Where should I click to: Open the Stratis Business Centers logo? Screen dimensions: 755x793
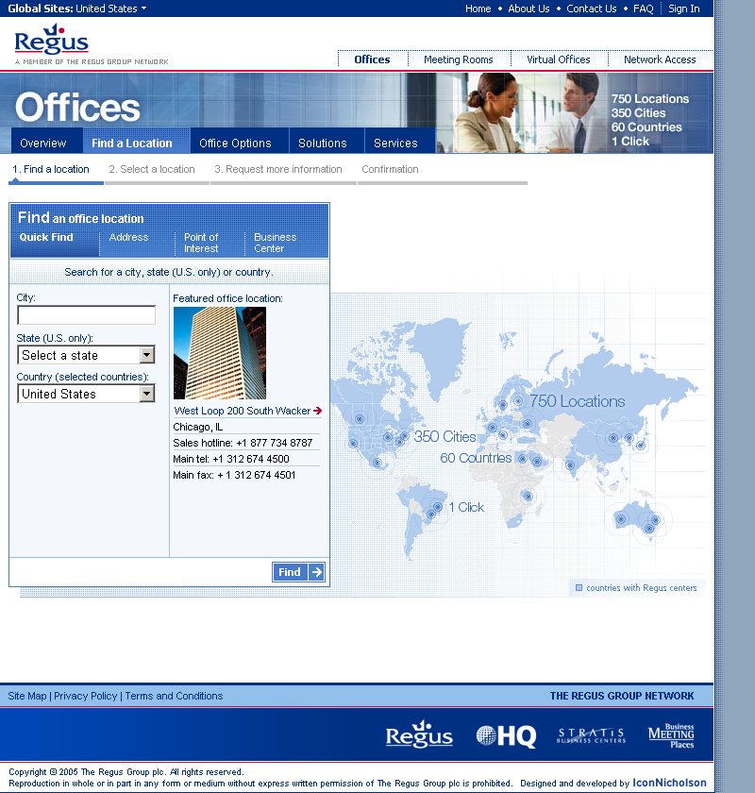coord(591,735)
